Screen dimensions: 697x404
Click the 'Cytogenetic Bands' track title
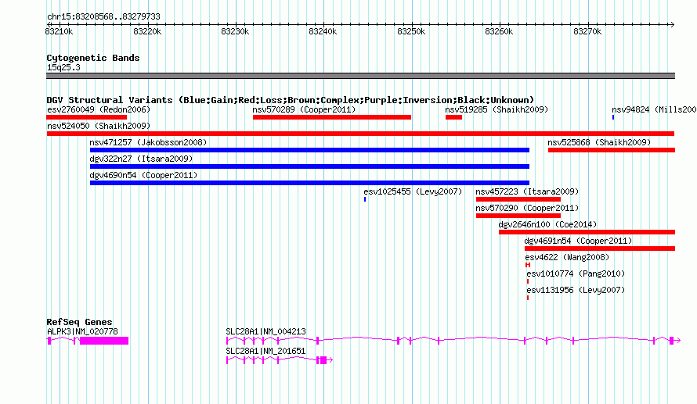point(93,58)
